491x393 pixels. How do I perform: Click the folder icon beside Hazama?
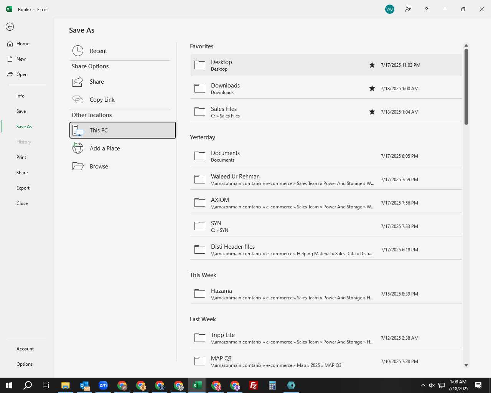click(200, 294)
